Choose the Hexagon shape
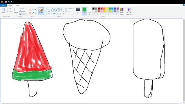185x104 pixels. pyautogui.click(x=54, y=11)
